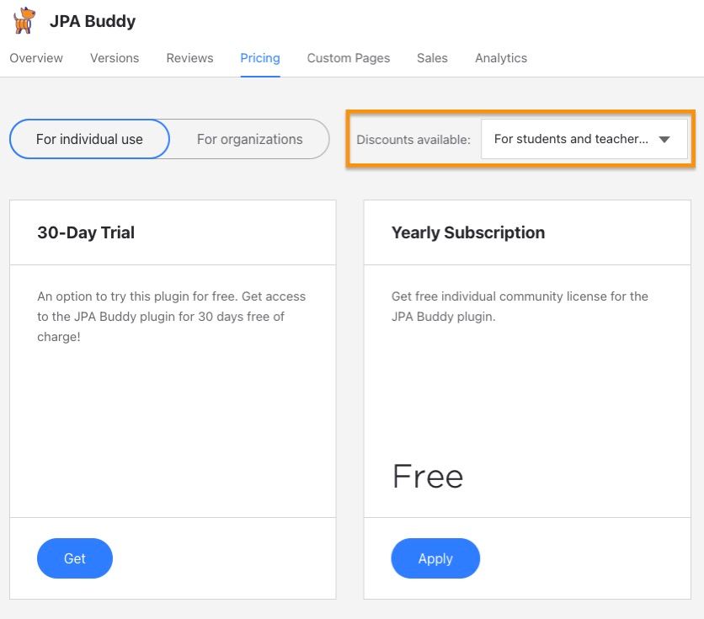Select the Pricing tab
The image size is (704, 619).
(x=260, y=58)
